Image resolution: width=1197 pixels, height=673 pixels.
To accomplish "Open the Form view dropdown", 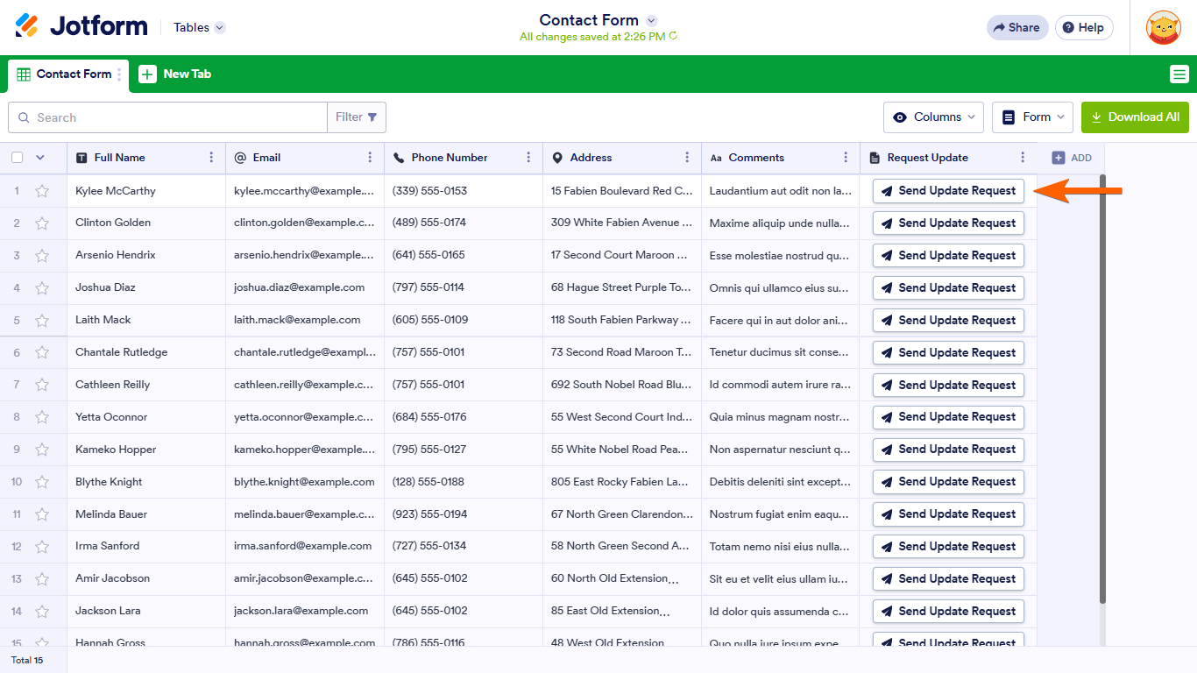I will click(x=1032, y=117).
